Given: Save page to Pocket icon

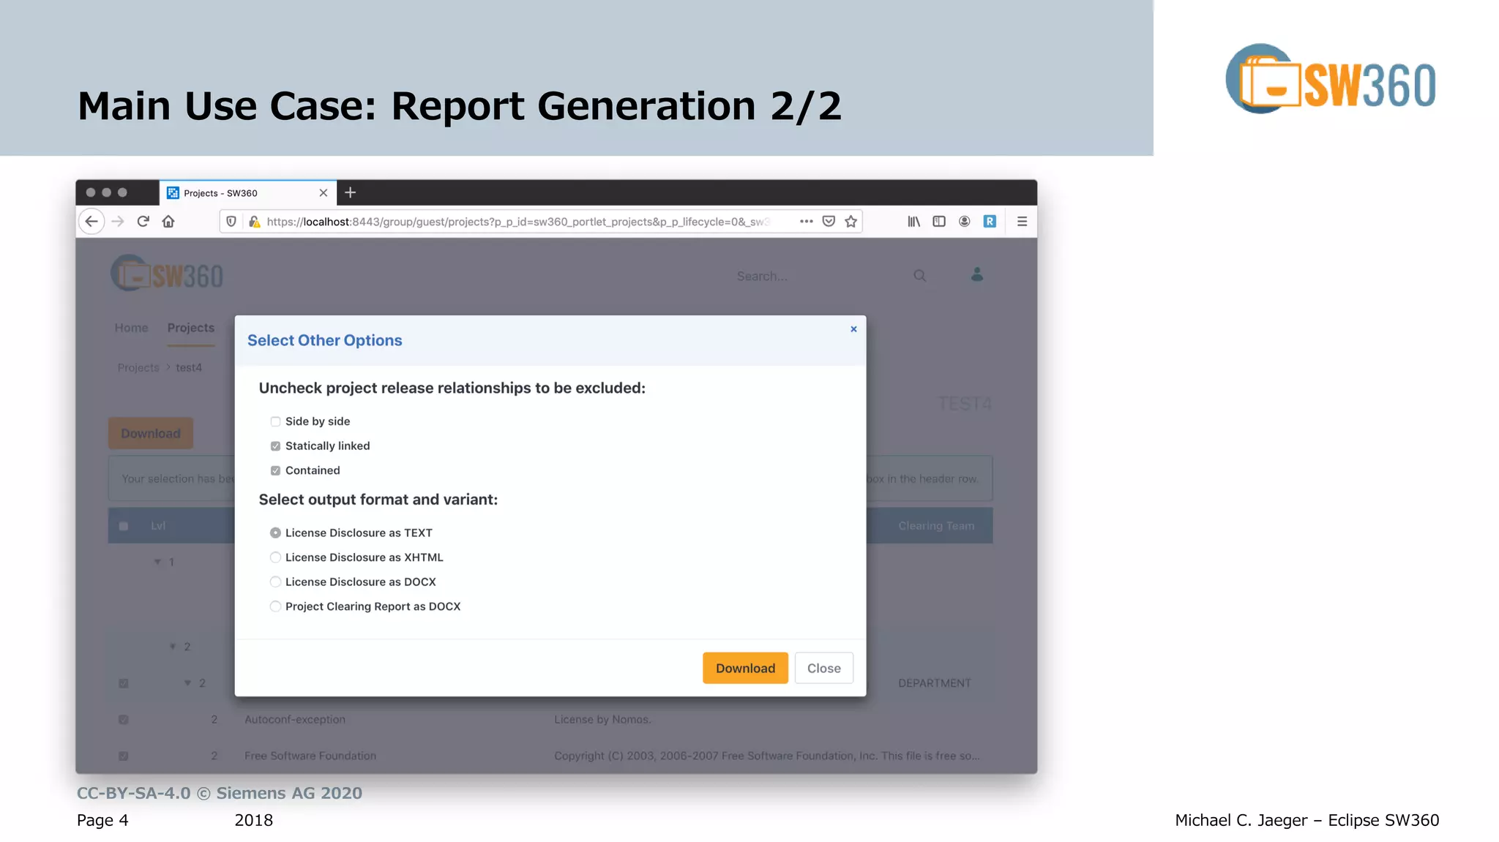Looking at the screenshot, I should (x=829, y=221).
